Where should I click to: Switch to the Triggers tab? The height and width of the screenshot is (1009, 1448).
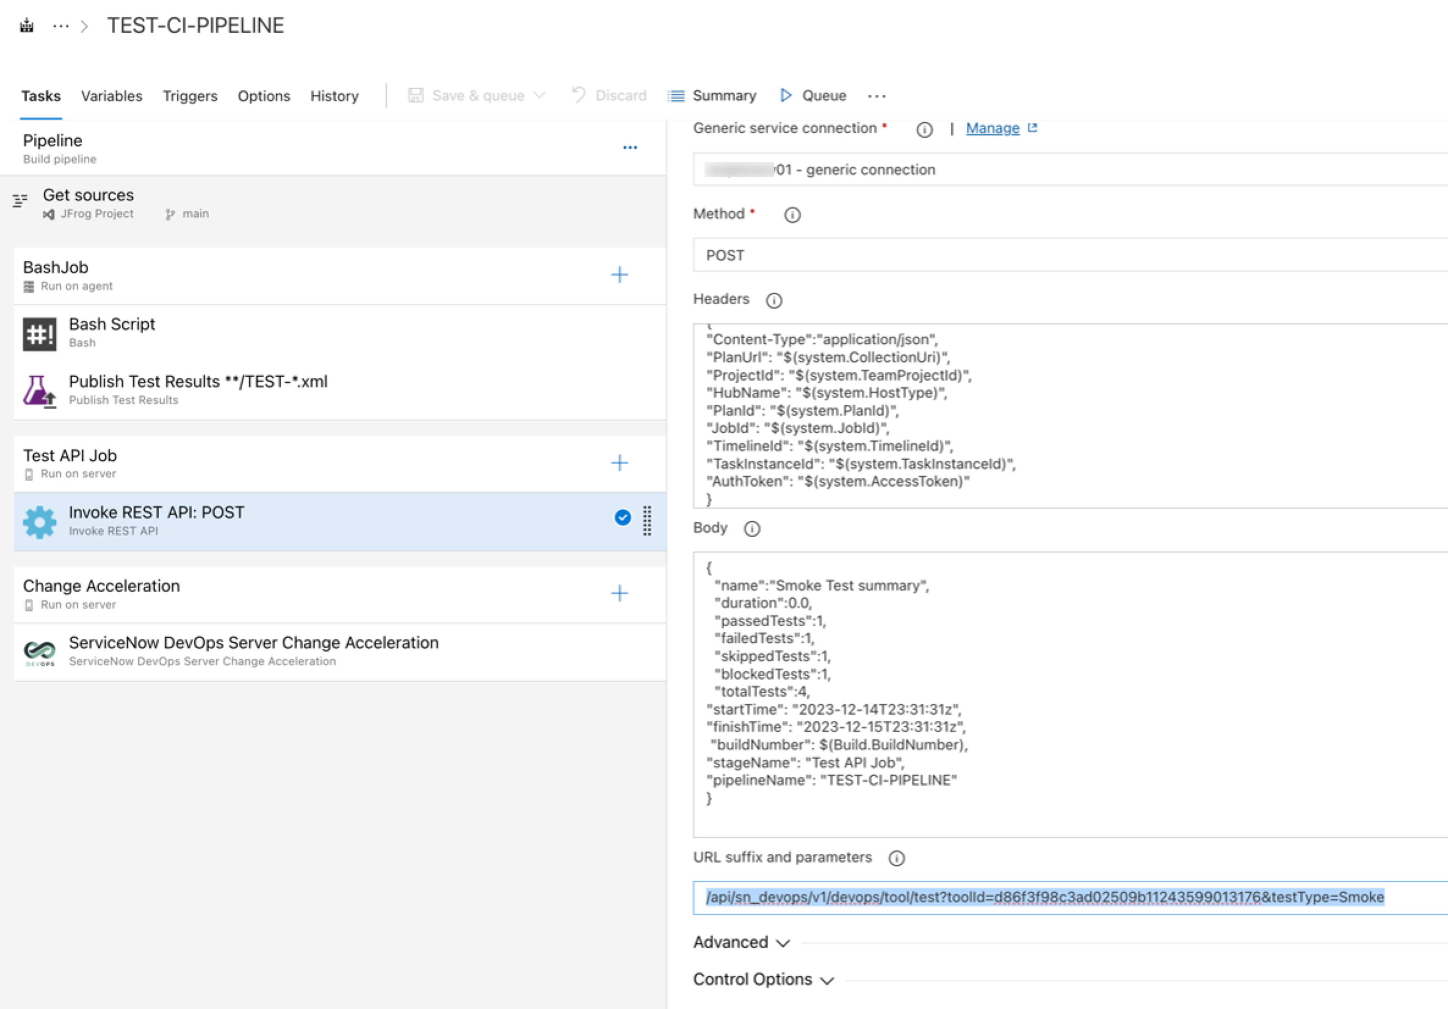pyautogui.click(x=190, y=96)
